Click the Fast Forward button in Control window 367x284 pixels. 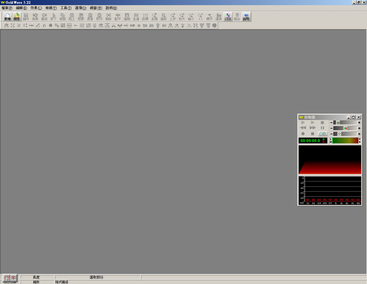[313, 128]
